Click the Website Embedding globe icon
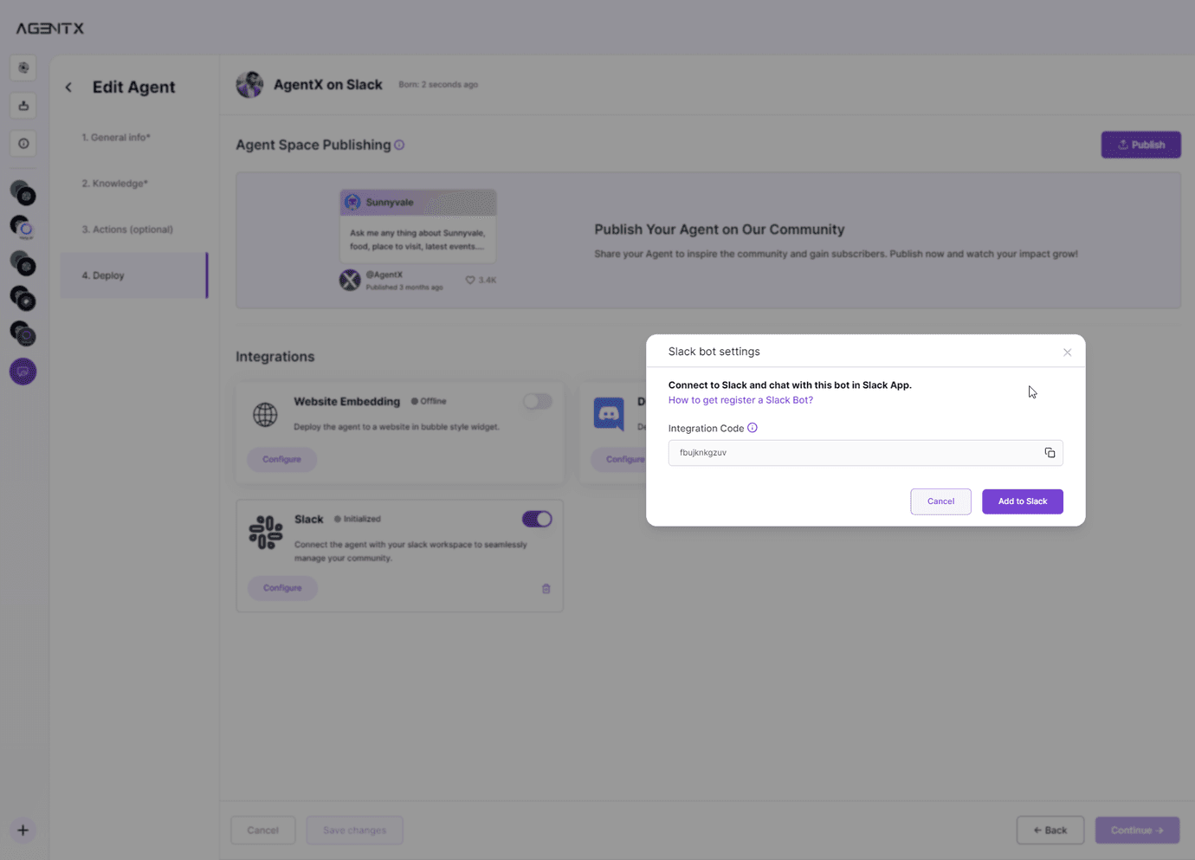1195x860 pixels. [x=265, y=415]
